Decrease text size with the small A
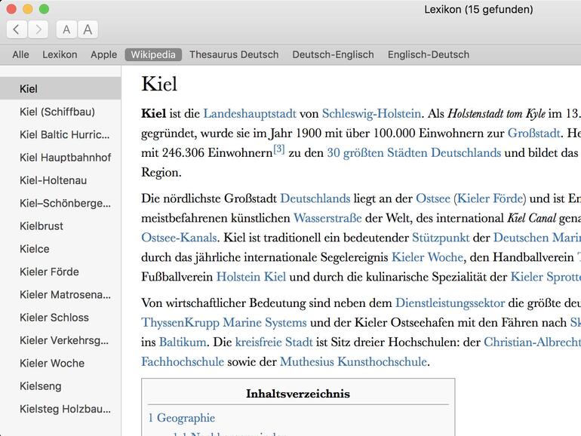 [x=66, y=29]
